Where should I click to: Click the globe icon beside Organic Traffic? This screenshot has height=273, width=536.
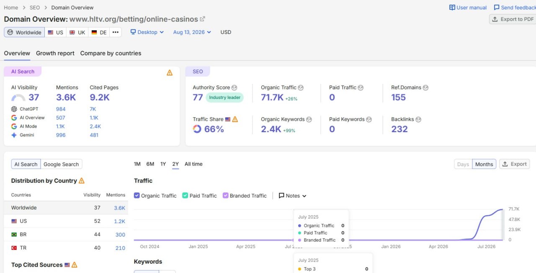click(301, 88)
